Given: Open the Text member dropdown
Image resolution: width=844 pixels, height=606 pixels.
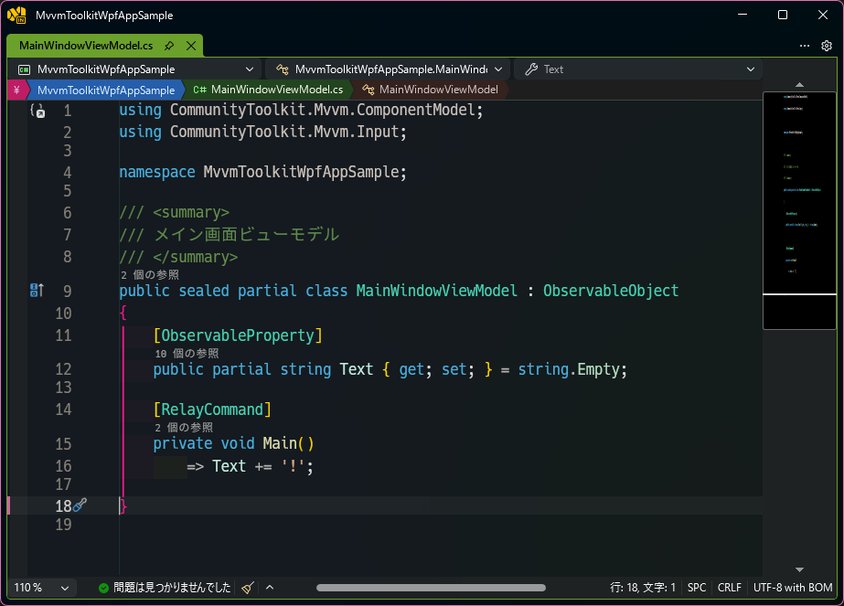Looking at the screenshot, I should coord(638,69).
